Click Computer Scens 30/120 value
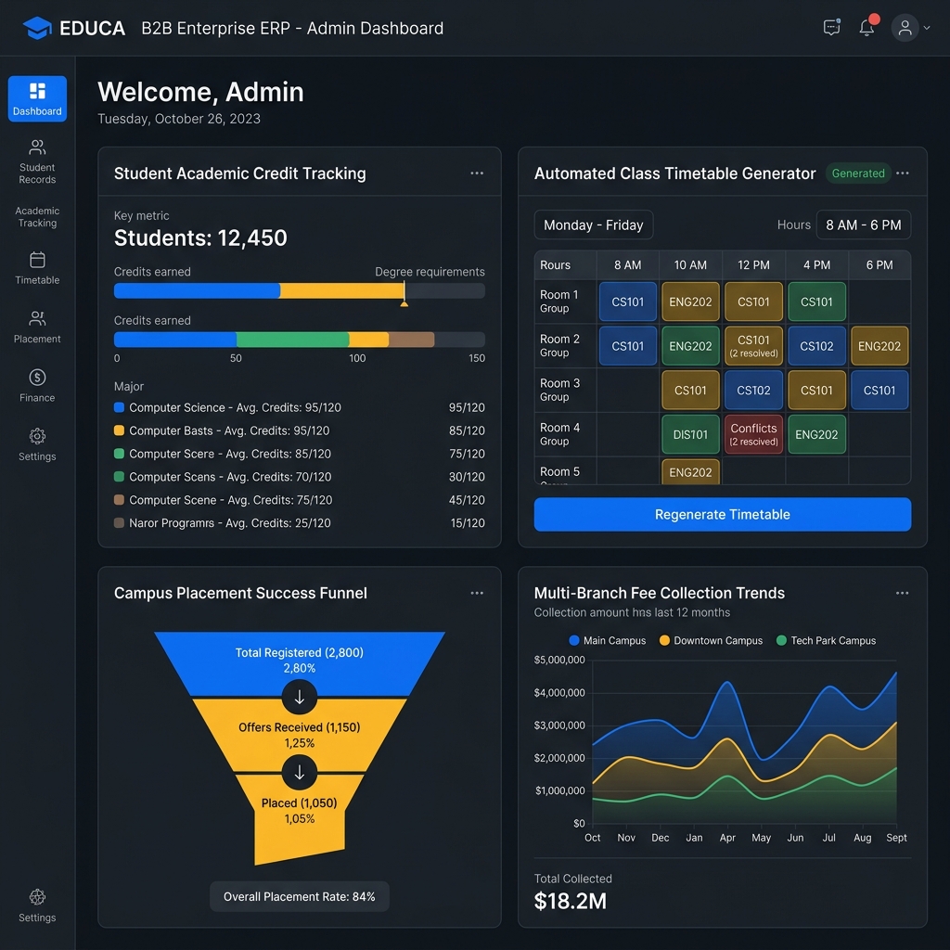Screen dimensions: 950x950 467,477
